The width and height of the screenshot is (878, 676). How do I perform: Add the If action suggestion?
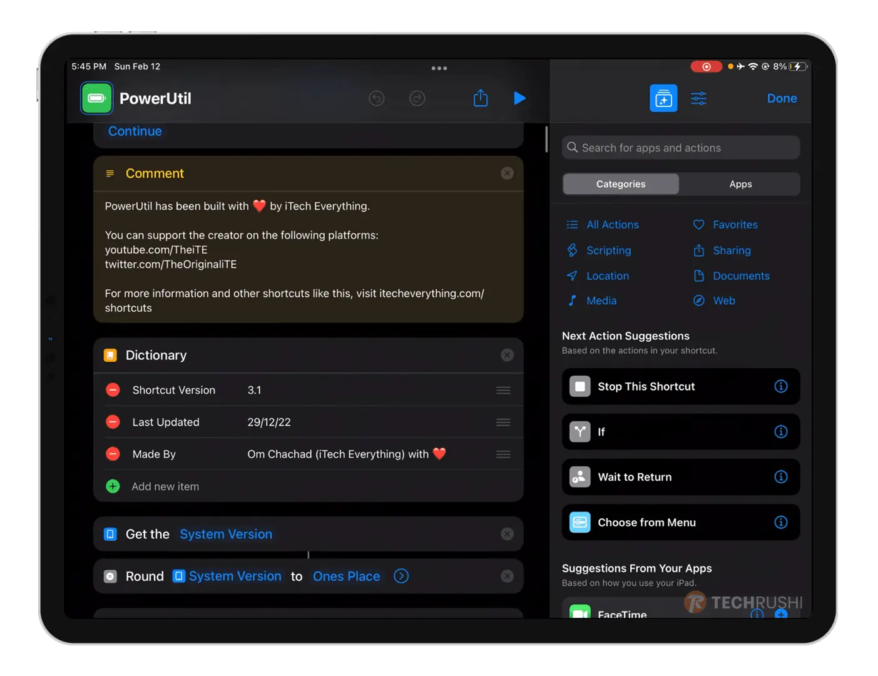681,432
